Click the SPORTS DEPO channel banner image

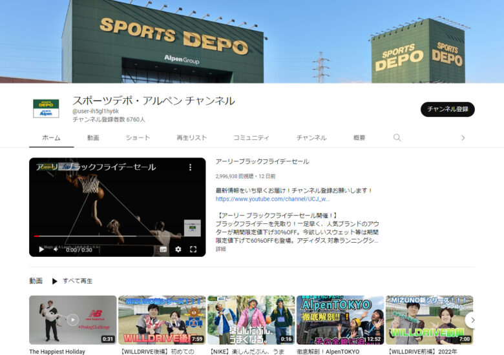252,41
